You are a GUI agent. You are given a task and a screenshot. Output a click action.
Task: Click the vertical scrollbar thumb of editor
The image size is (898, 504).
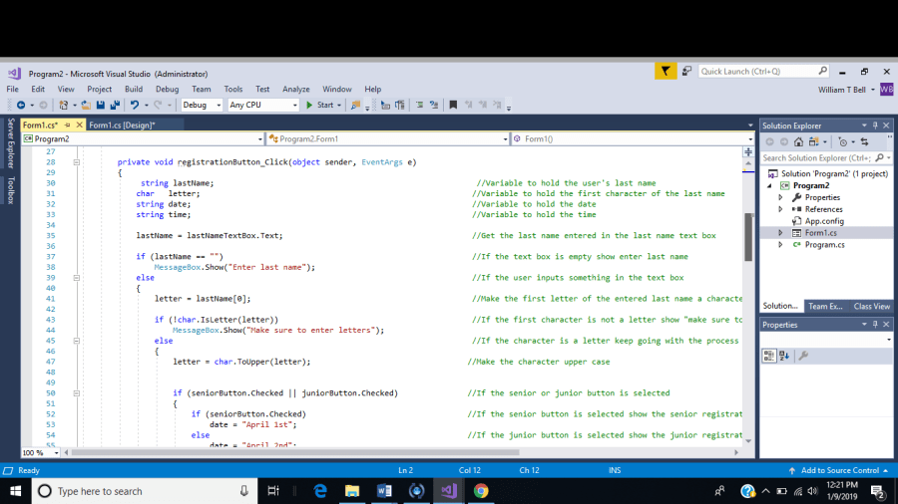coord(748,237)
